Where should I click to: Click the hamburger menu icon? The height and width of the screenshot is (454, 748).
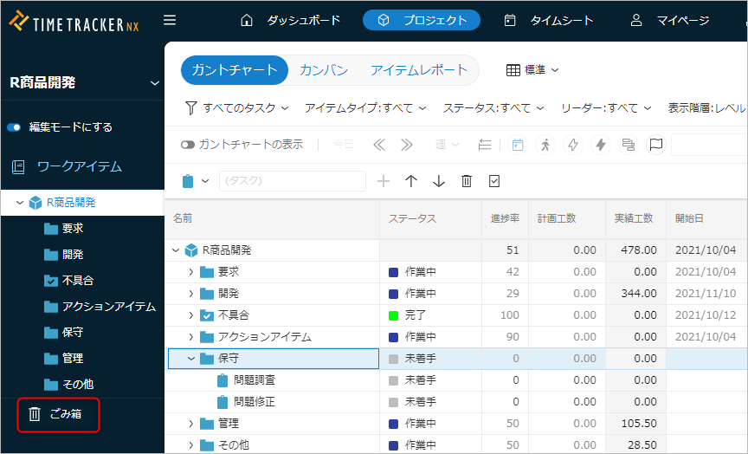pos(170,20)
